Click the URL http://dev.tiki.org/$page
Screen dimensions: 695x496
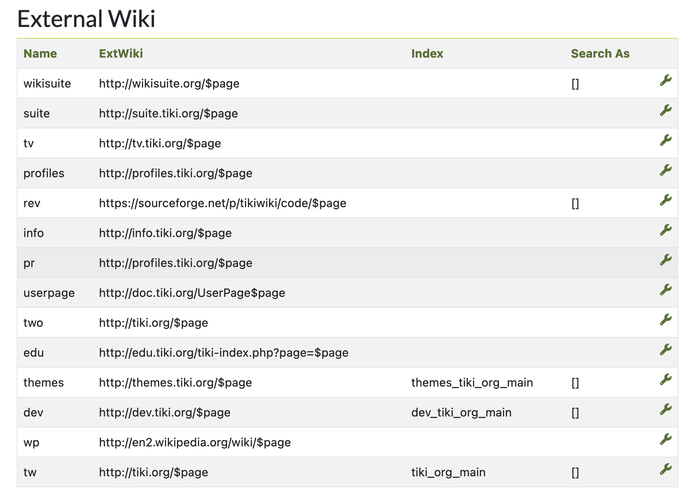coord(165,412)
